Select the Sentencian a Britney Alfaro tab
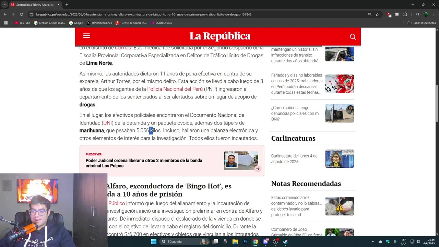Image resolution: width=439 pixels, height=247 pixels. coord(35,5)
